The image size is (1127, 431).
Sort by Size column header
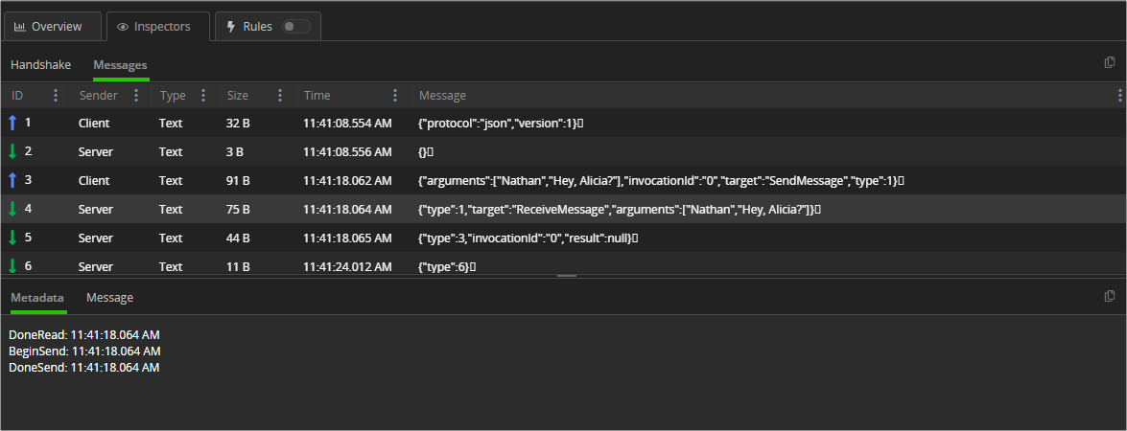(237, 96)
